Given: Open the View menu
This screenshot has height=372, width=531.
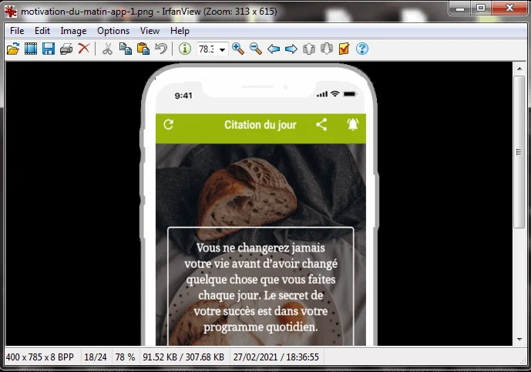Looking at the screenshot, I should (150, 31).
